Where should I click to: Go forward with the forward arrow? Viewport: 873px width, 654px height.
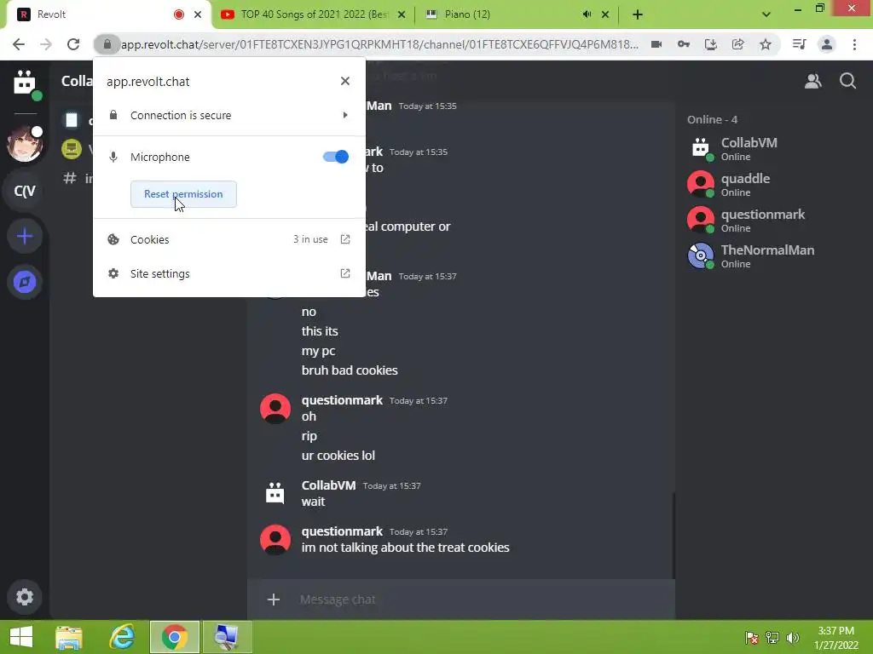click(46, 44)
